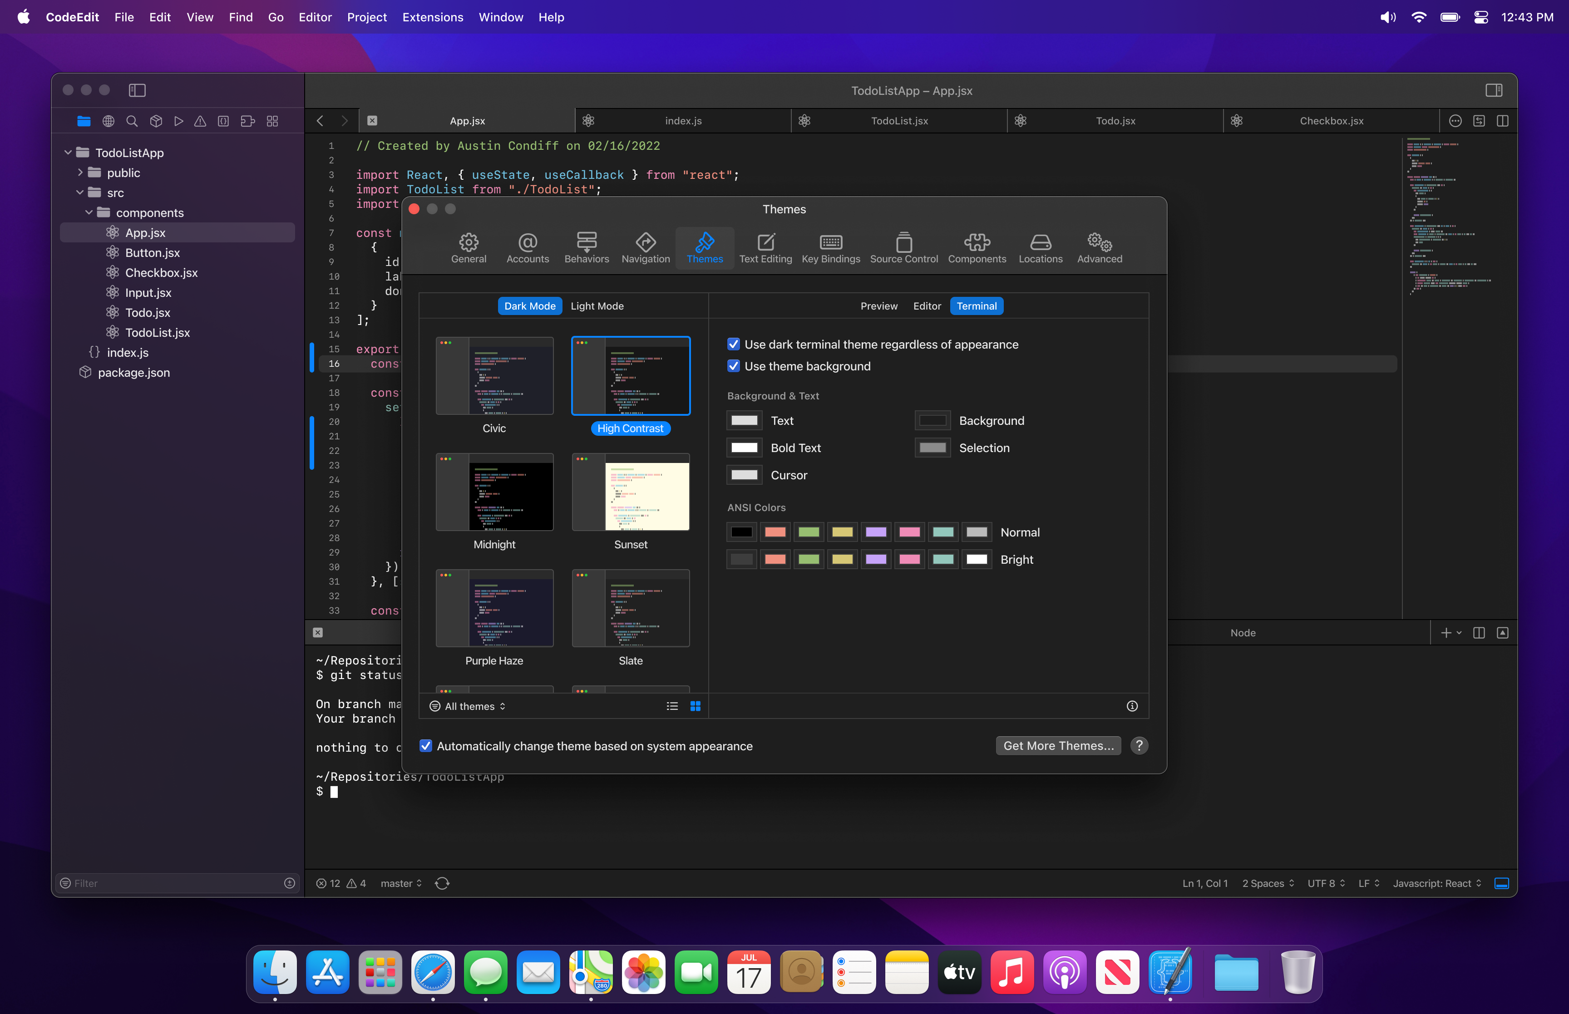Switch to Light Mode themes
Screen dimensions: 1569x1014
point(597,305)
